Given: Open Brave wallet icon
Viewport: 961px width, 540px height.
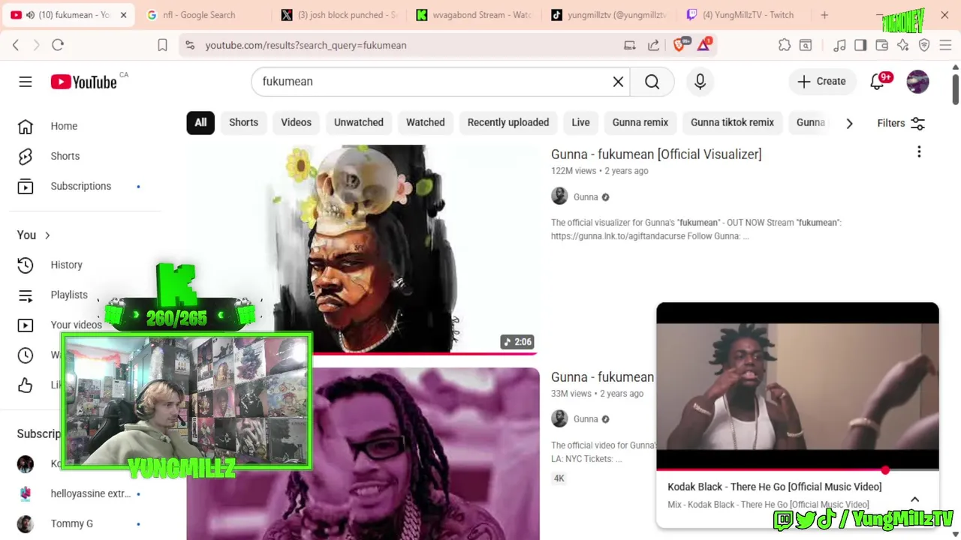Looking at the screenshot, I should pos(881,45).
